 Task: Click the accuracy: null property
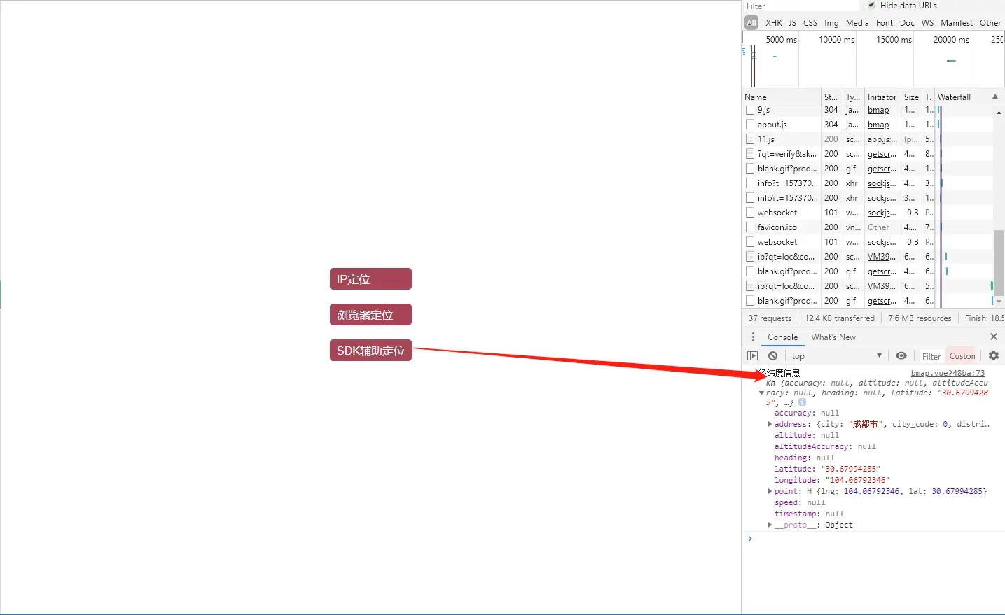(x=806, y=413)
